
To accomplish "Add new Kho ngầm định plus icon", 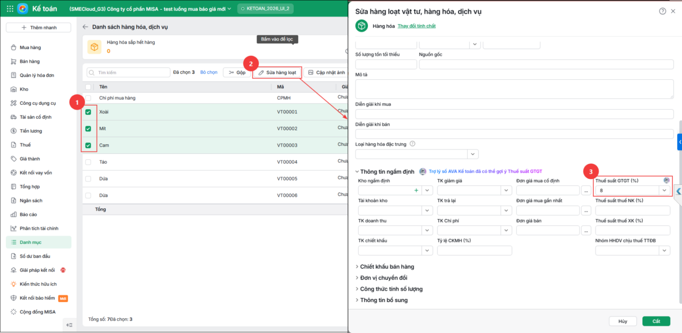I will [x=416, y=190].
